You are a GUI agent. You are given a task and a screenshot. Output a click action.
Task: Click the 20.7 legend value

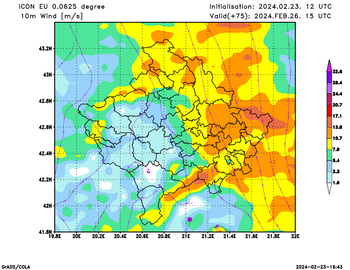(x=337, y=105)
